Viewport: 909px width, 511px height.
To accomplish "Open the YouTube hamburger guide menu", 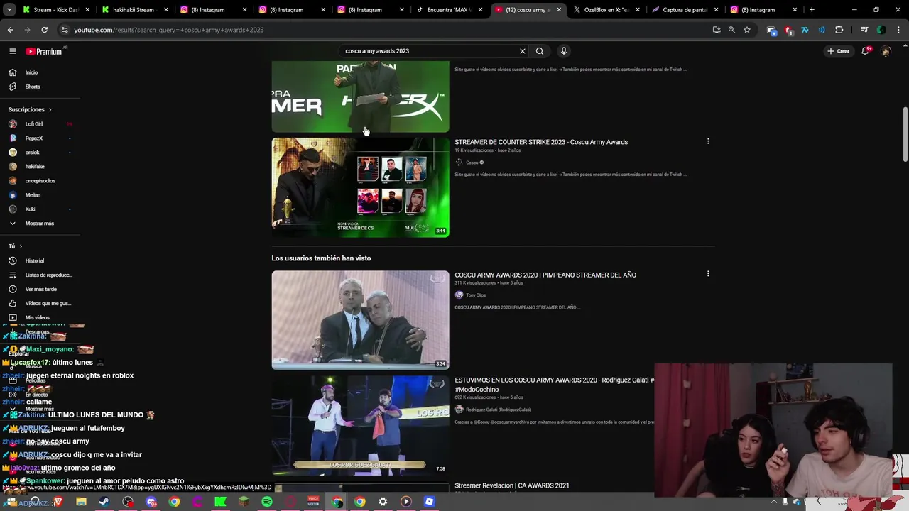I will pyautogui.click(x=12, y=51).
